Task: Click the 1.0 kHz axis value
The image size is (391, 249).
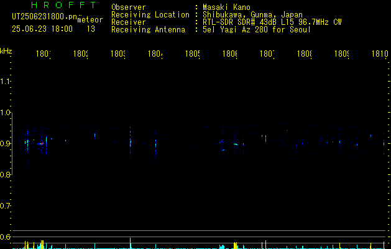Action: coord(5,113)
